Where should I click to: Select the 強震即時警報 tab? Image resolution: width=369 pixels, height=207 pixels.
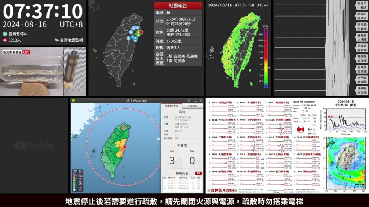click(x=171, y=105)
